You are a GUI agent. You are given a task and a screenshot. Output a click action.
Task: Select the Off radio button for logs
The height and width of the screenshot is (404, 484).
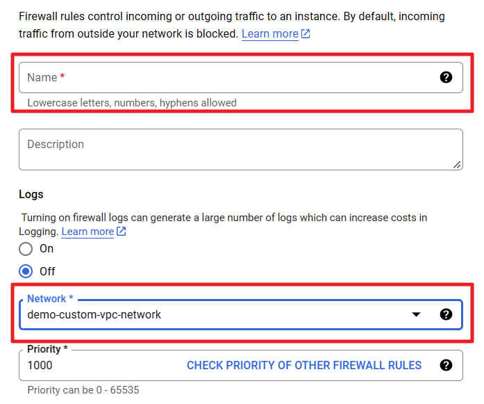pos(26,271)
